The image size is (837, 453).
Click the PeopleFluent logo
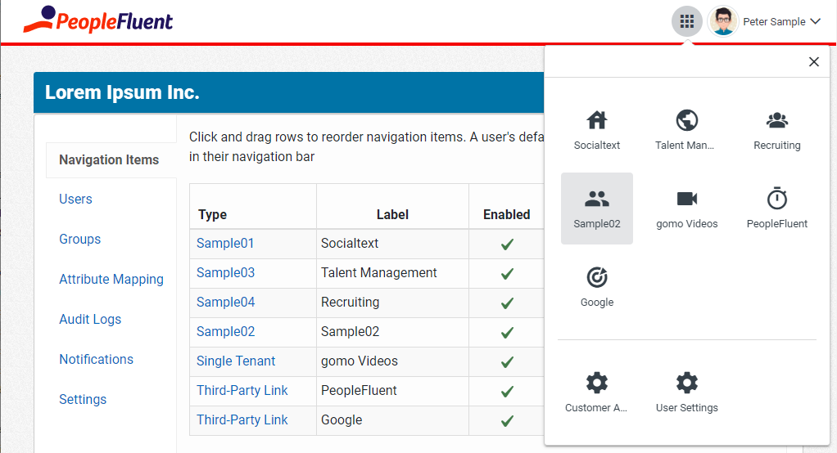pos(98,20)
